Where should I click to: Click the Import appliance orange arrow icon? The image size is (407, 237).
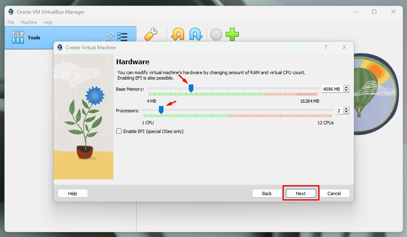(x=178, y=34)
